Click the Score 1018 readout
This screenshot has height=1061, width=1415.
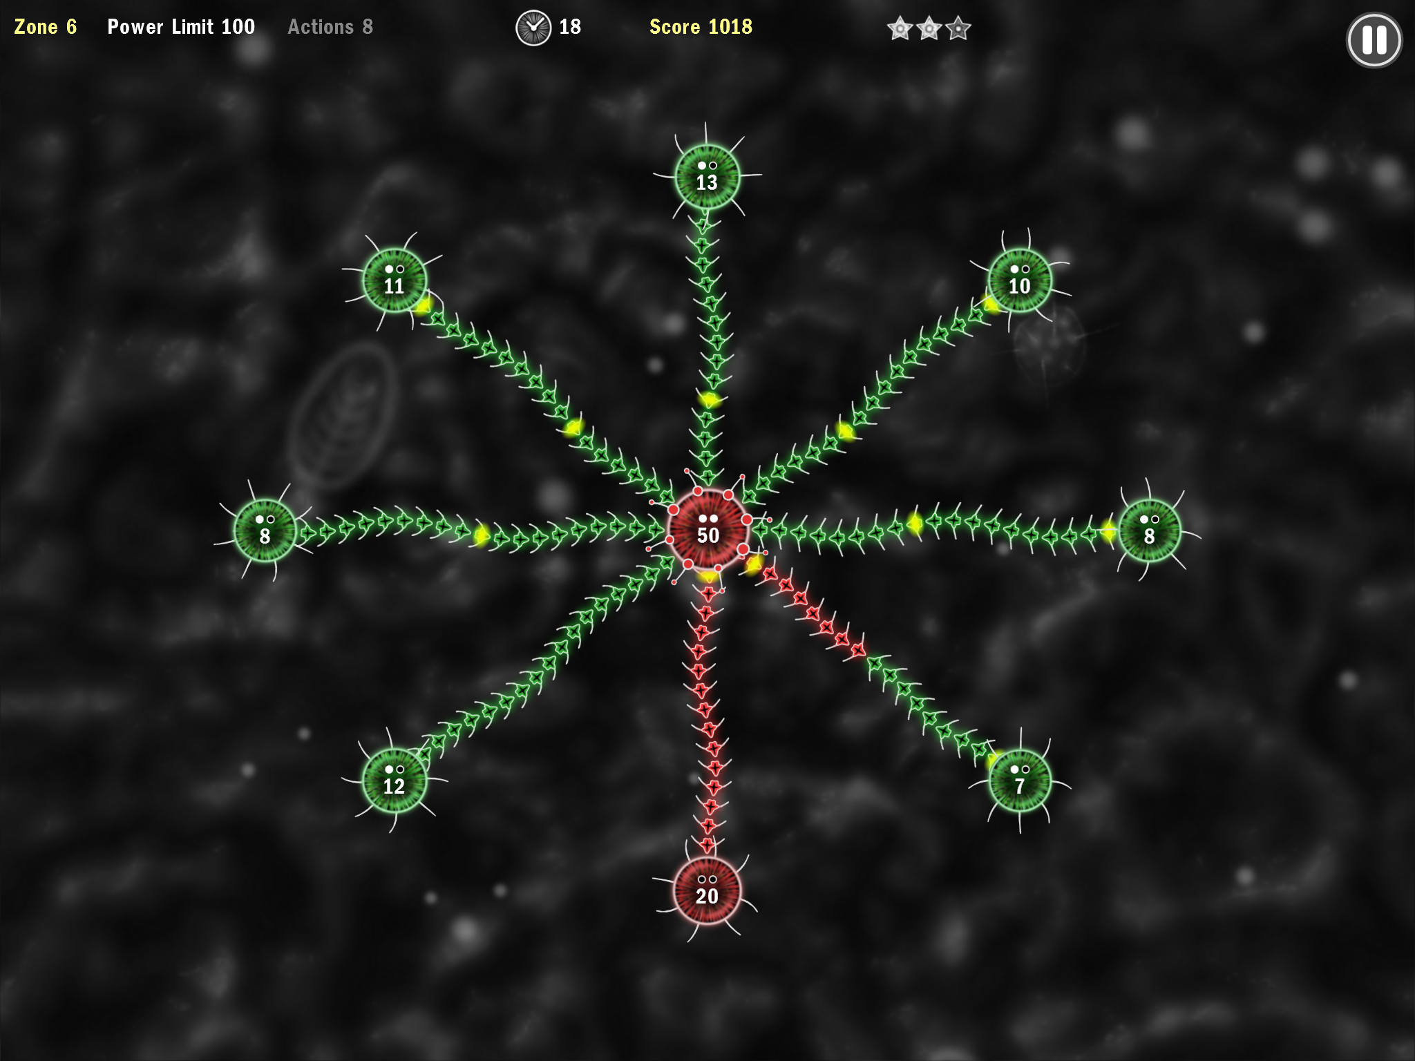pyautogui.click(x=701, y=27)
